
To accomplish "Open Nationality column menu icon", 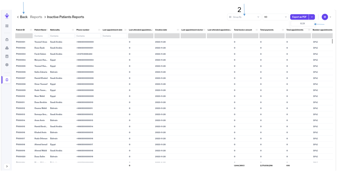I will click(x=73, y=30).
